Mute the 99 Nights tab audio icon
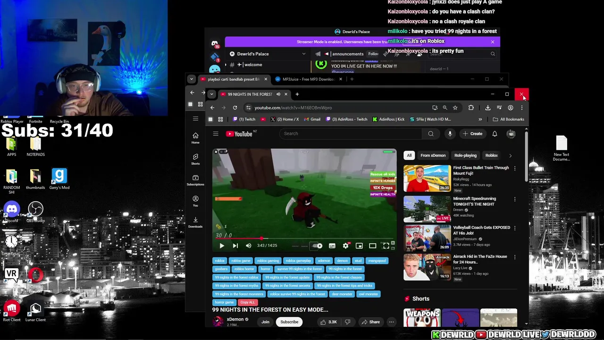This screenshot has width=604, height=340. click(x=278, y=94)
